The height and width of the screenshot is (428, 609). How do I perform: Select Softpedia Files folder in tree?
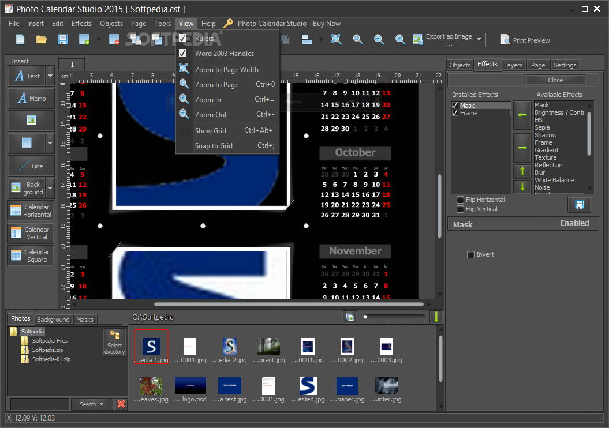tap(50, 341)
